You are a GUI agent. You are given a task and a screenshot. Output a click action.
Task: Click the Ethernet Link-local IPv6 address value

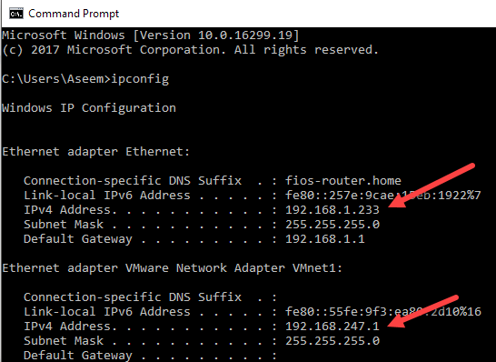click(383, 195)
